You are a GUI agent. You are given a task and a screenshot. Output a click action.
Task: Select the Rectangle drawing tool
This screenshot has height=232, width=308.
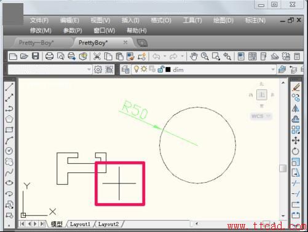point(9,130)
